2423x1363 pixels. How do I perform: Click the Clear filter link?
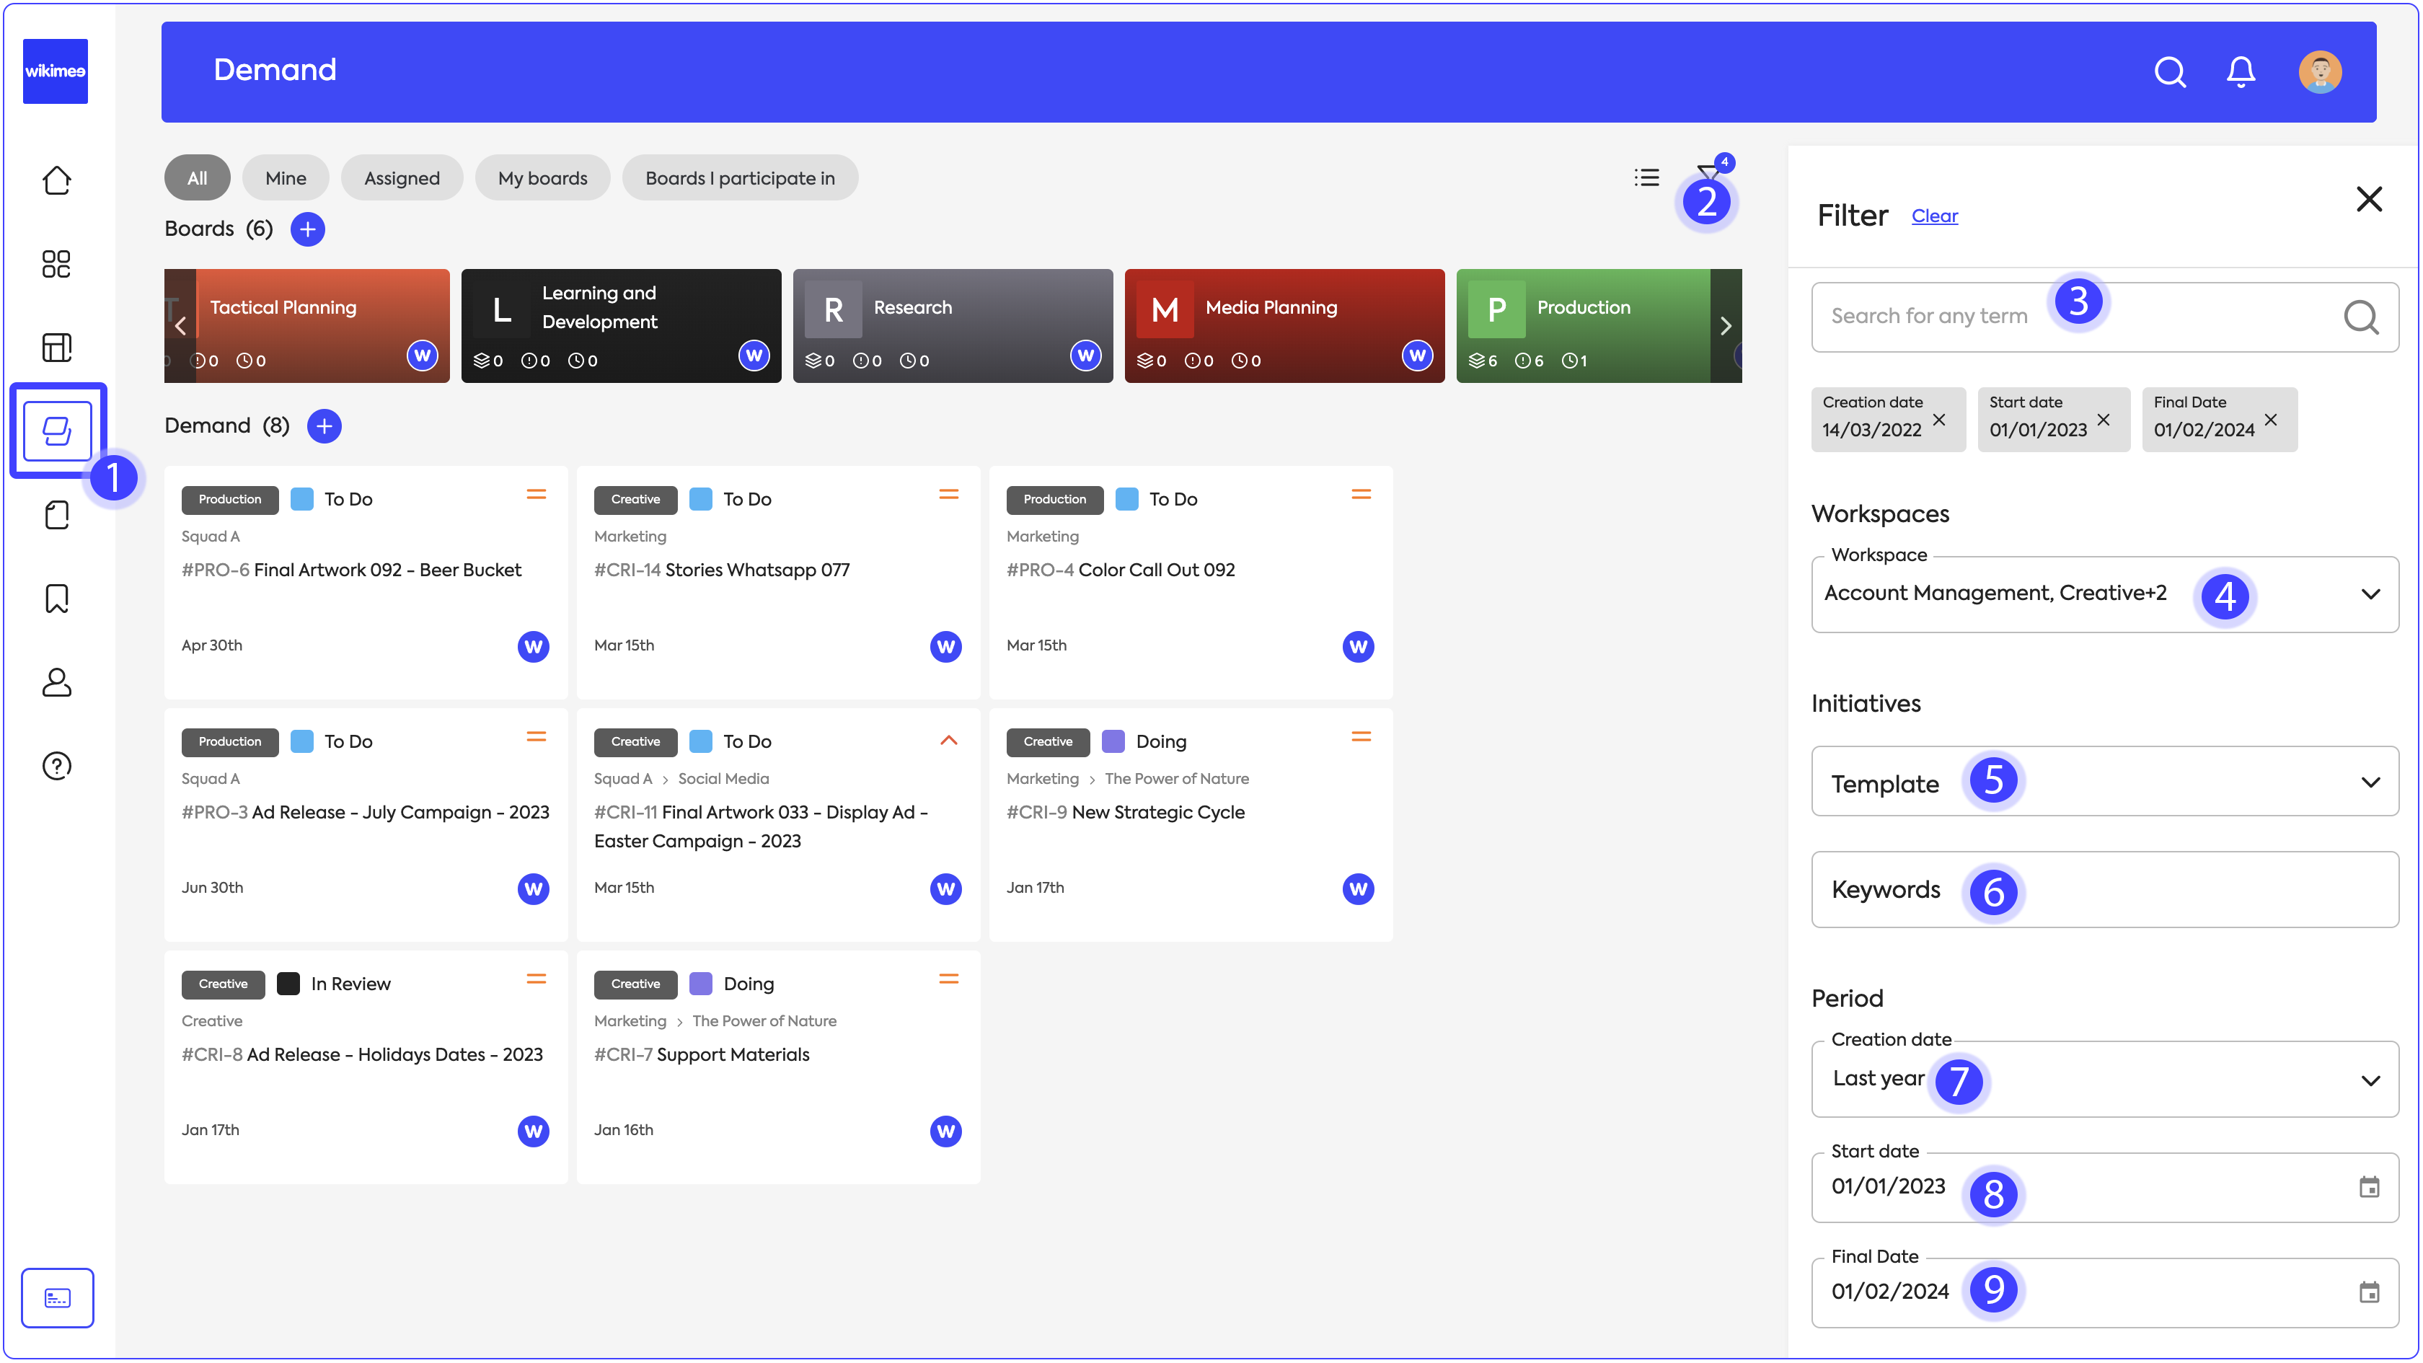click(1934, 216)
